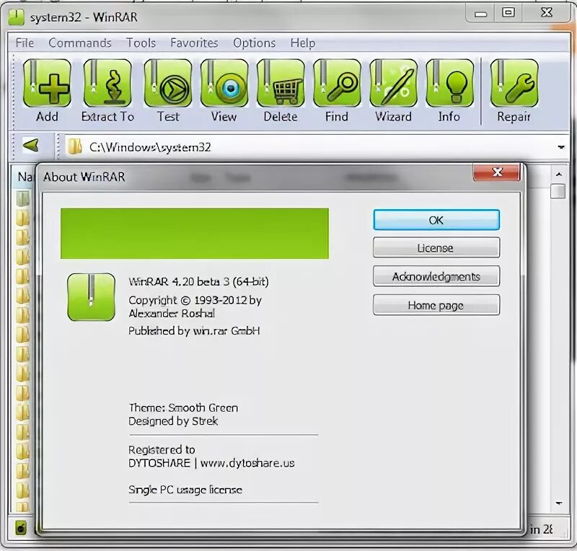Screen dimensions: 577x551
Task: Click WinRAR app icon in title bar
Action: (16, 17)
